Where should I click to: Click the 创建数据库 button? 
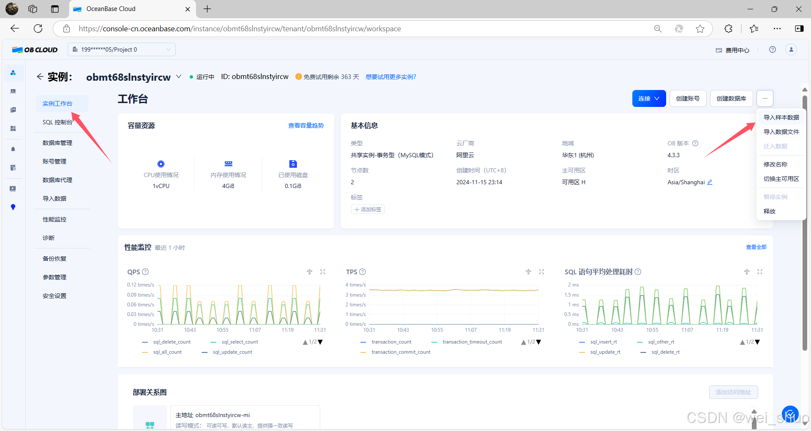(x=731, y=98)
